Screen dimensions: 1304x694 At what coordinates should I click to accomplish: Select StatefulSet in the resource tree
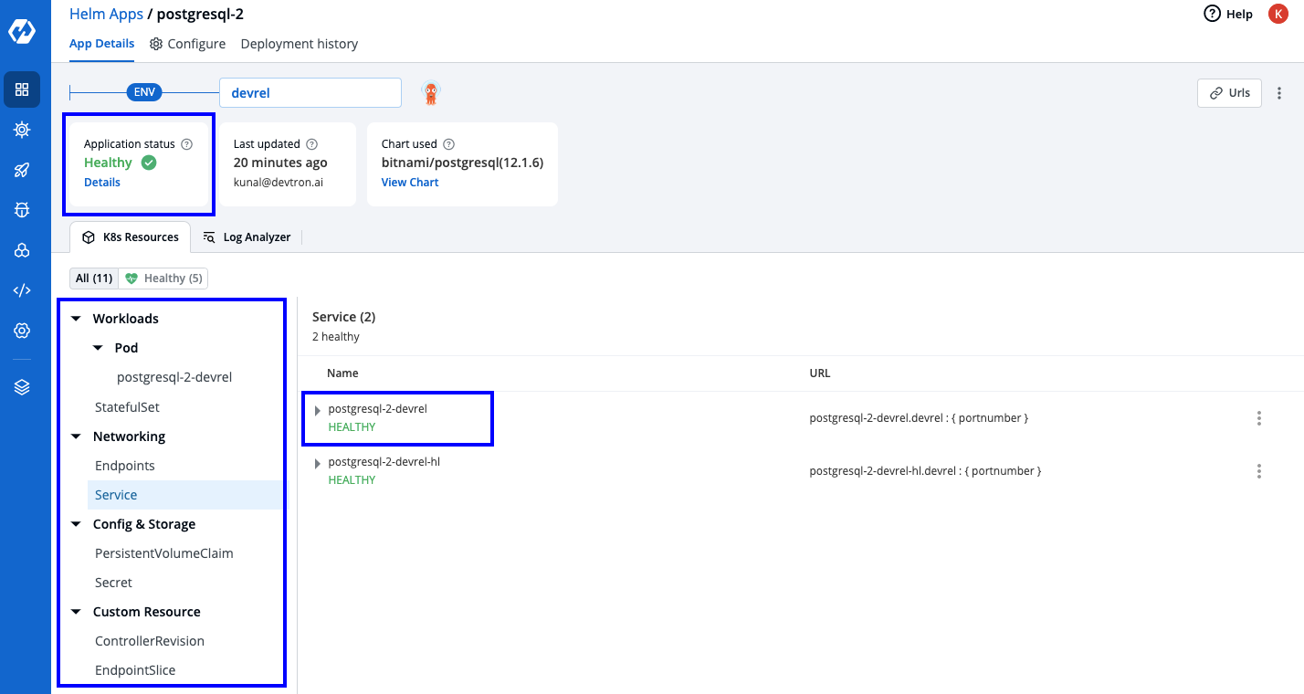[127, 407]
